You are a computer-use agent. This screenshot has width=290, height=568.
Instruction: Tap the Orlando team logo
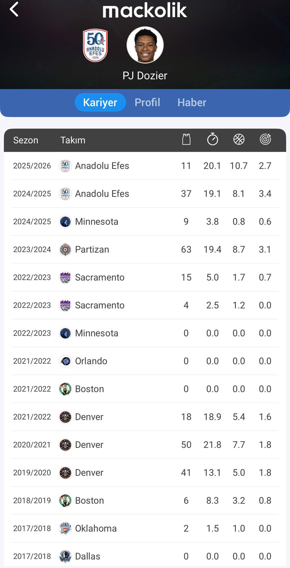click(x=65, y=361)
